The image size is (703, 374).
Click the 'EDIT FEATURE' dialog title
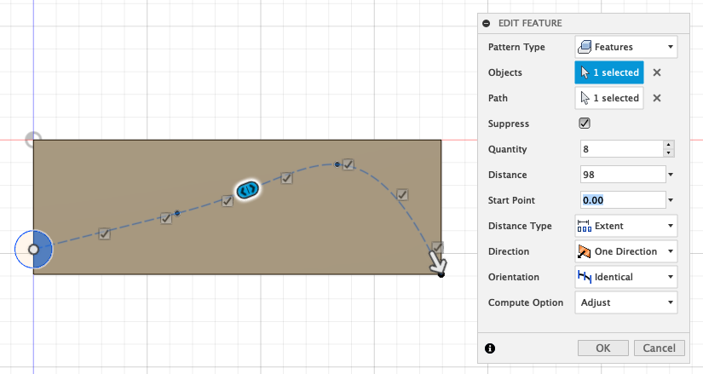530,23
